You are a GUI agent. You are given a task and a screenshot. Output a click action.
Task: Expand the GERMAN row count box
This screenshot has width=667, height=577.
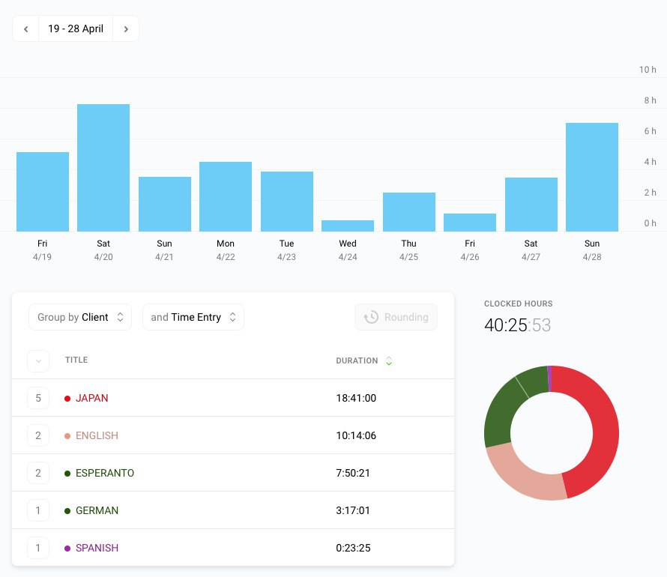[x=38, y=510]
